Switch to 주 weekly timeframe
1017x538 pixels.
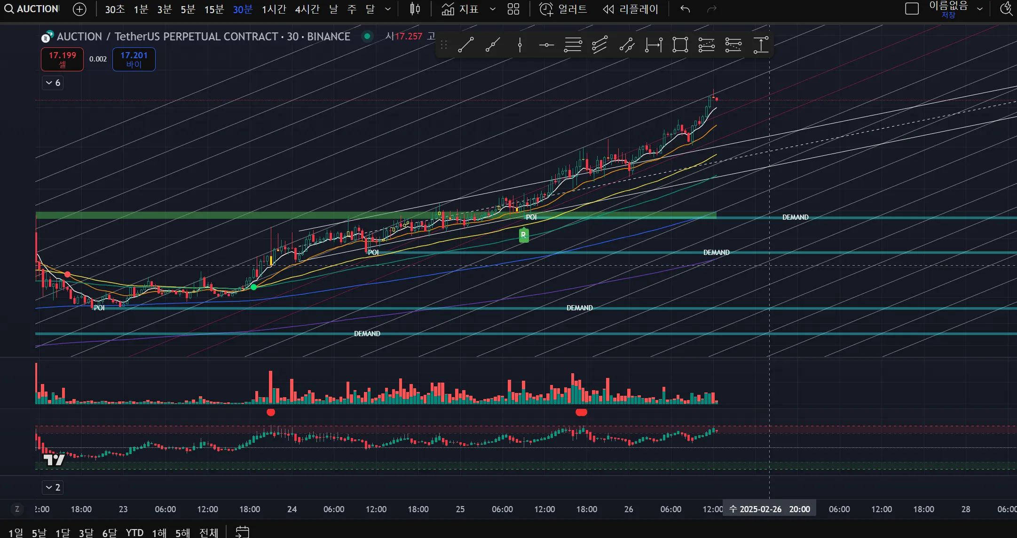(352, 9)
